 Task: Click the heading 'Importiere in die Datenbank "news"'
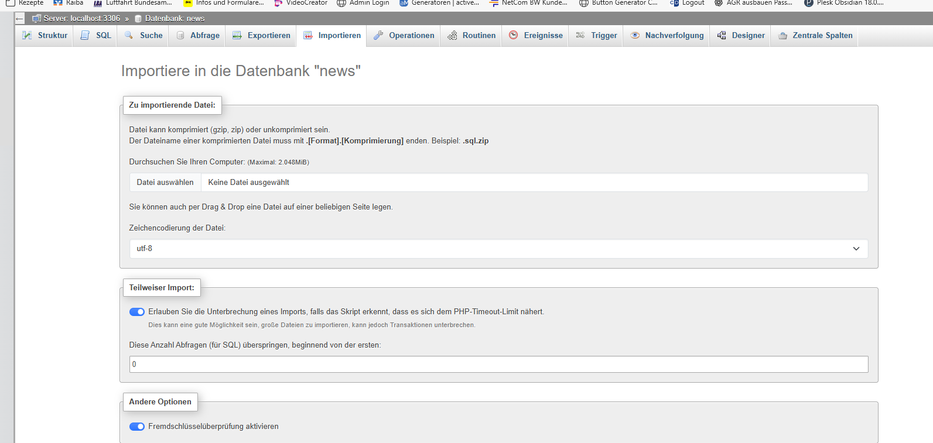[x=241, y=71]
